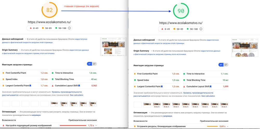Click the orange 82 score gauge
This screenshot has height=129, width=260.
pos(49,10)
